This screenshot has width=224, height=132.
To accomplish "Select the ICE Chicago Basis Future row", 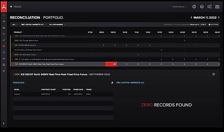I will point(115,41).
